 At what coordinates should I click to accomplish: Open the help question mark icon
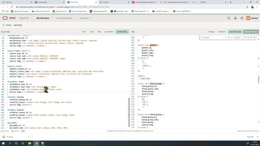click(x=242, y=18)
